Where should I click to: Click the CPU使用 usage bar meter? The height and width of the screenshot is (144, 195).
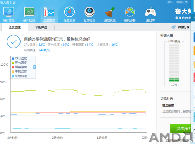point(174,63)
